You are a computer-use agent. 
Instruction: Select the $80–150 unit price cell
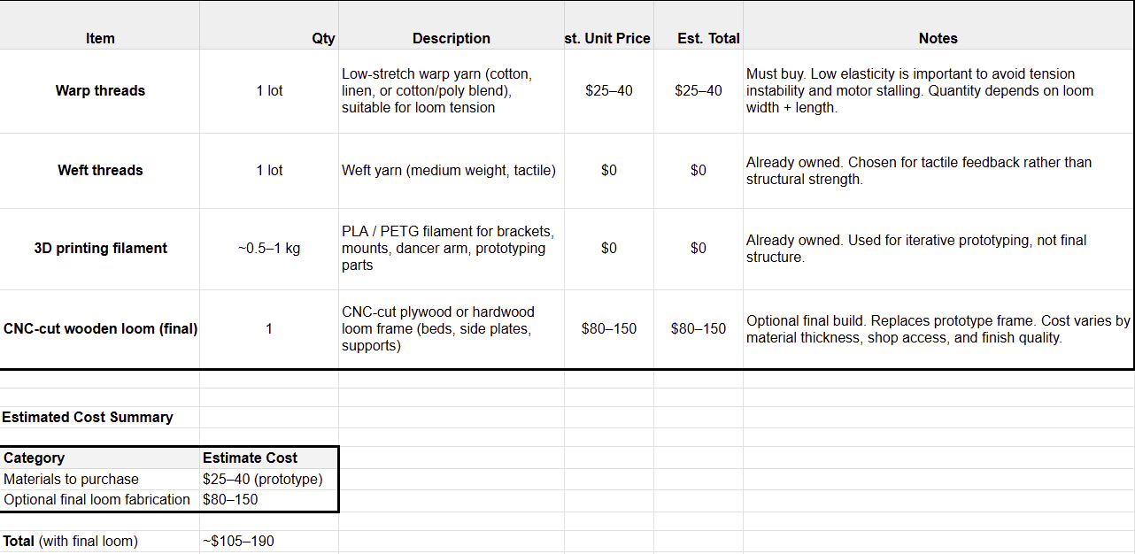(x=608, y=328)
